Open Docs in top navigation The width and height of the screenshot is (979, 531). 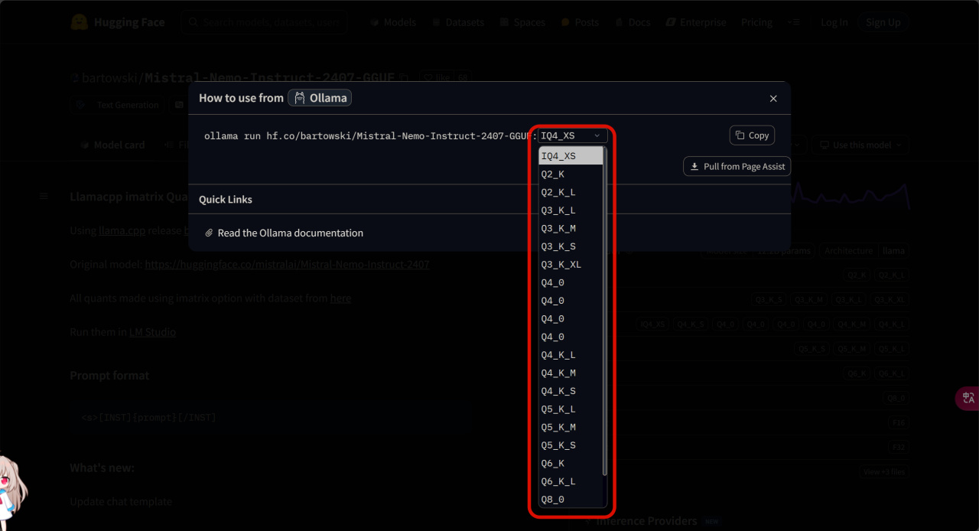pos(633,22)
